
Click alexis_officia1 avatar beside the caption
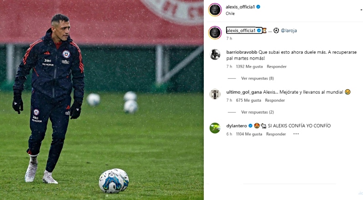215,33
